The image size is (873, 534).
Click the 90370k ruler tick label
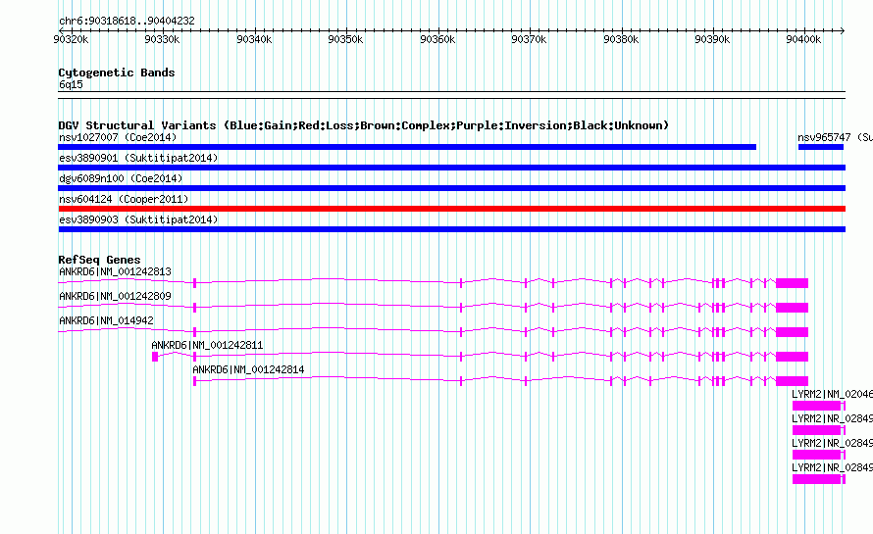tap(529, 39)
